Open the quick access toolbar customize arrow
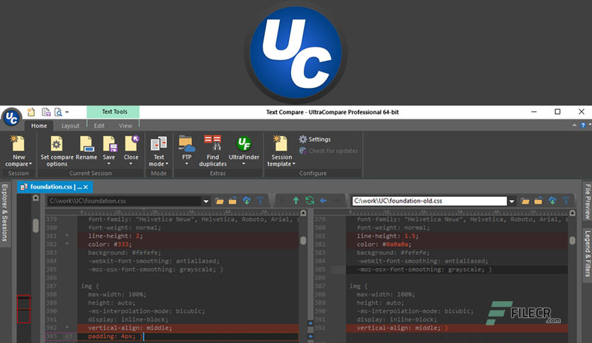The width and height of the screenshot is (592, 343). point(67,112)
